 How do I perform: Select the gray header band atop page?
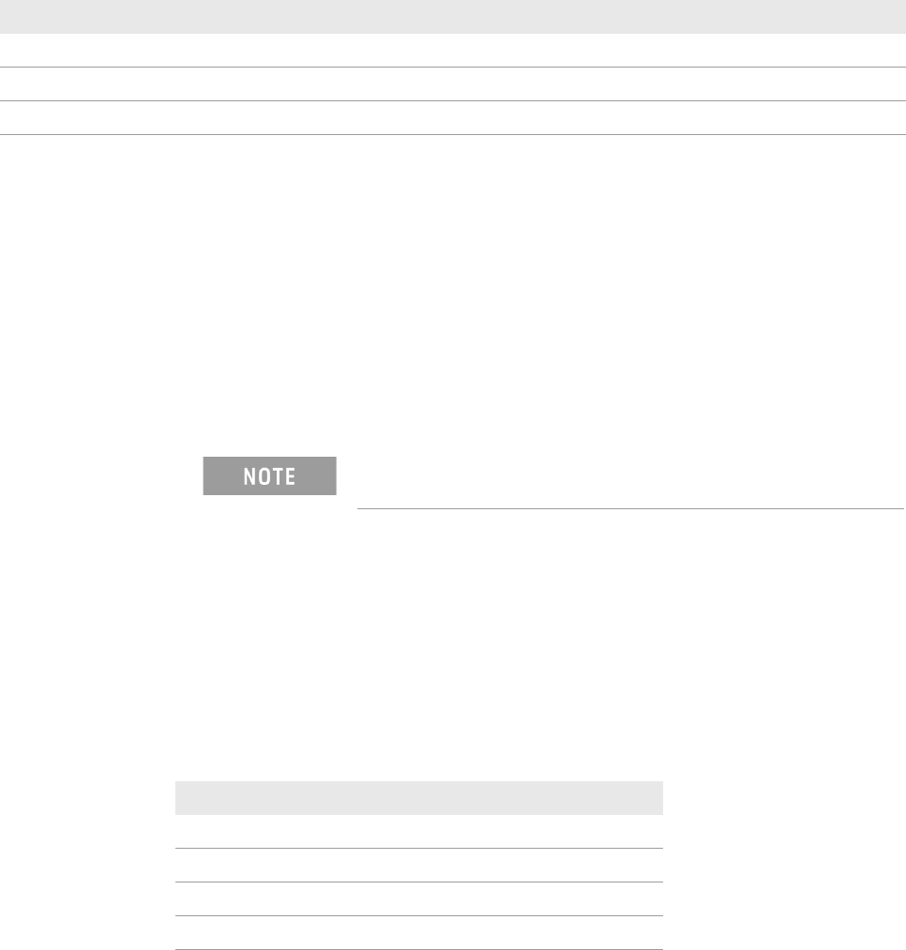[453, 16]
